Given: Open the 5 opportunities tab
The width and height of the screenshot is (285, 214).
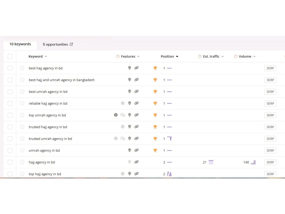Looking at the screenshot, I should point(55,45).
